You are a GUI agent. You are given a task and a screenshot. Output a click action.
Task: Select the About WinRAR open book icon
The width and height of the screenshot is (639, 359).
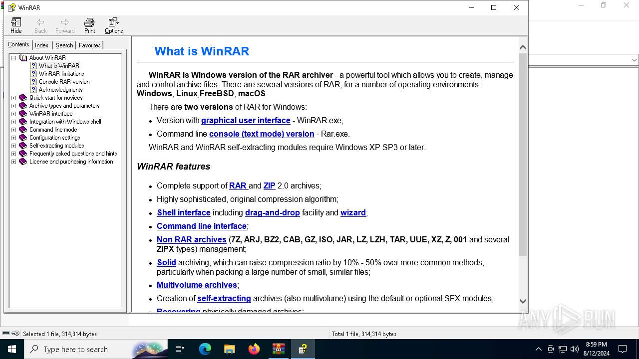23,58
